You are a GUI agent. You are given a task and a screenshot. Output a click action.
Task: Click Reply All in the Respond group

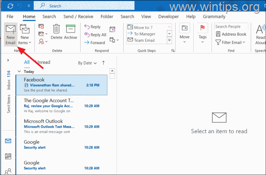click(x=95, y=35)
